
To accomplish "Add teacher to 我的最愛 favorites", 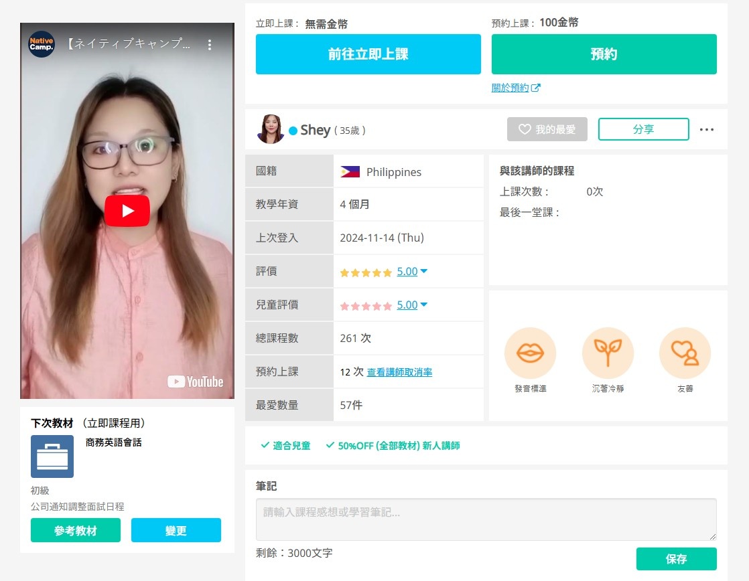I will point(547,129).
